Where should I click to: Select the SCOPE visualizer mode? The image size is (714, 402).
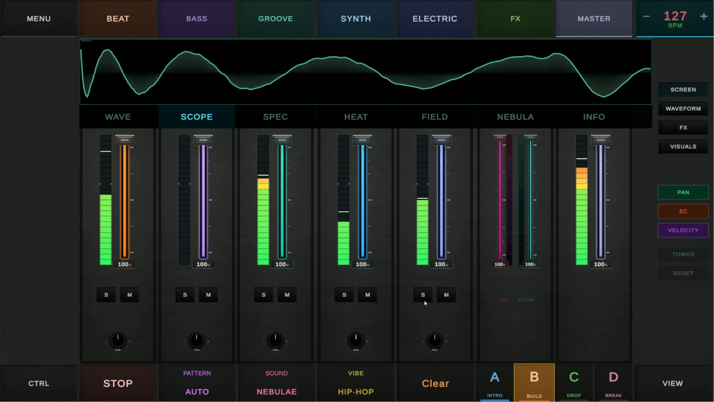[197, 117]
